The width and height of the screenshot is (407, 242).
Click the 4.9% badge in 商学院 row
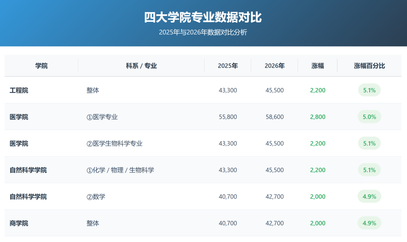tap(369, 223)
